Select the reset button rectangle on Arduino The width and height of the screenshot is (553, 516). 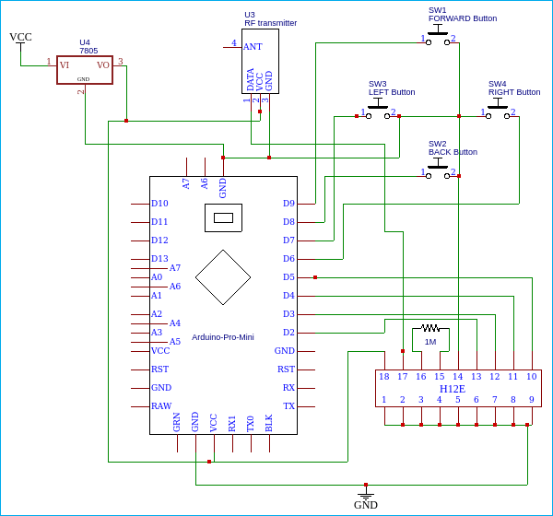click(x=223, y=217)
